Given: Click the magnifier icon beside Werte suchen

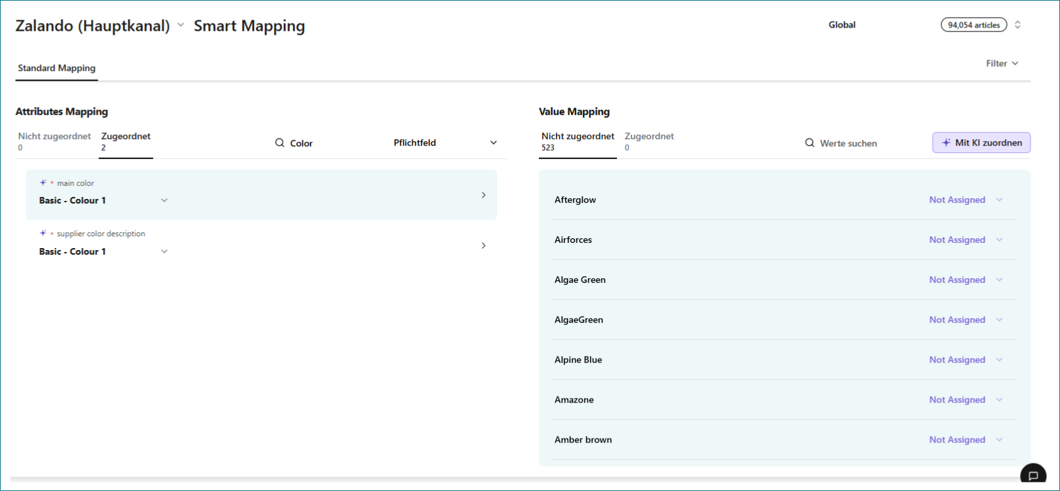Looking at the screenshot, I should click(809, 142).
